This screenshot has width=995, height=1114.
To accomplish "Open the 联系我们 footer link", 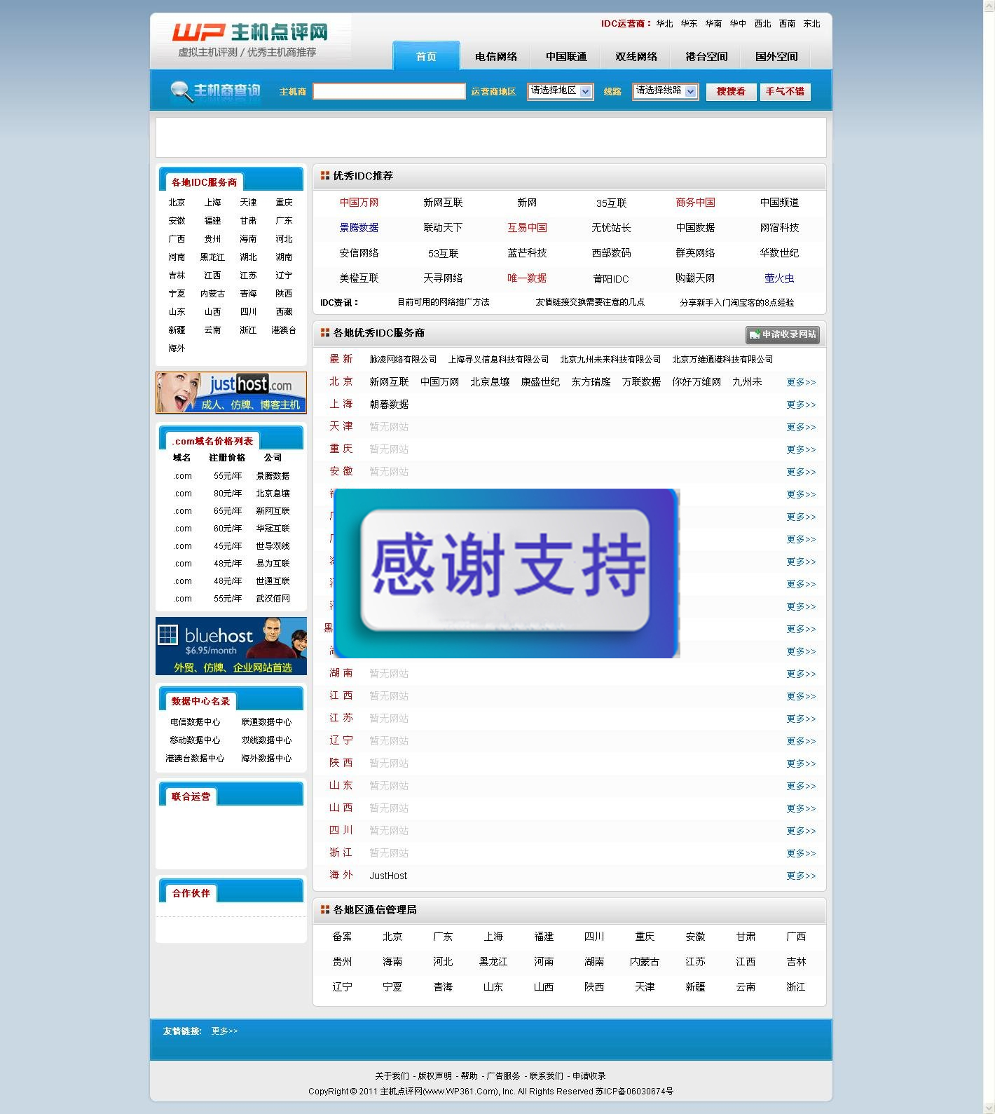I will pyautogui.click(x=546, y=1076).
